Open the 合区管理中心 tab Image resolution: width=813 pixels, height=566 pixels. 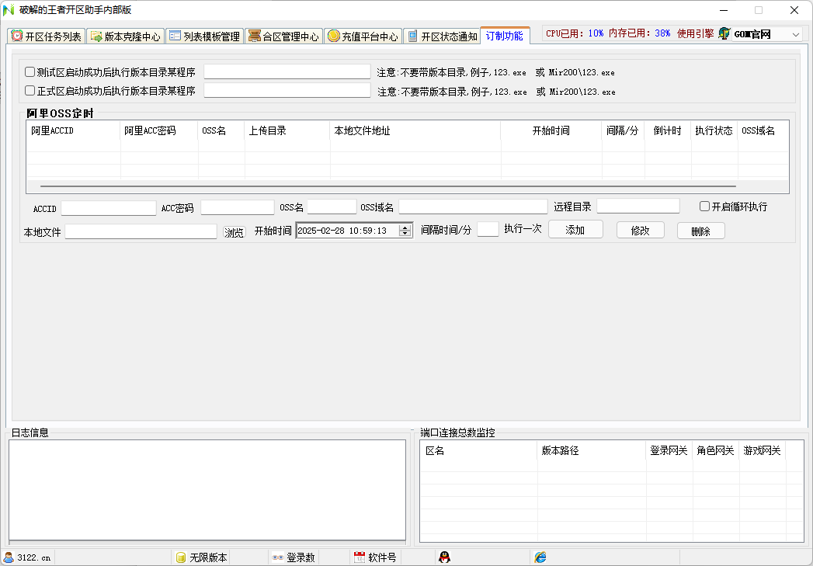point(284,36)
